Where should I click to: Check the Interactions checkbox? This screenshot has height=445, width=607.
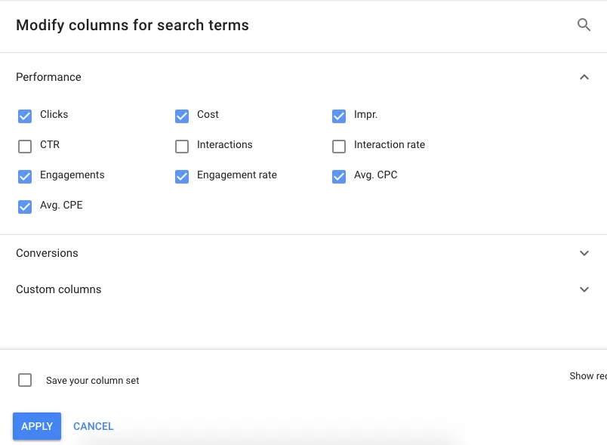[x=182, y=145]
